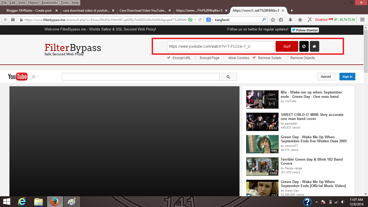Open the Edit menu
368x207 pixels.
click(x=12, y=3)
